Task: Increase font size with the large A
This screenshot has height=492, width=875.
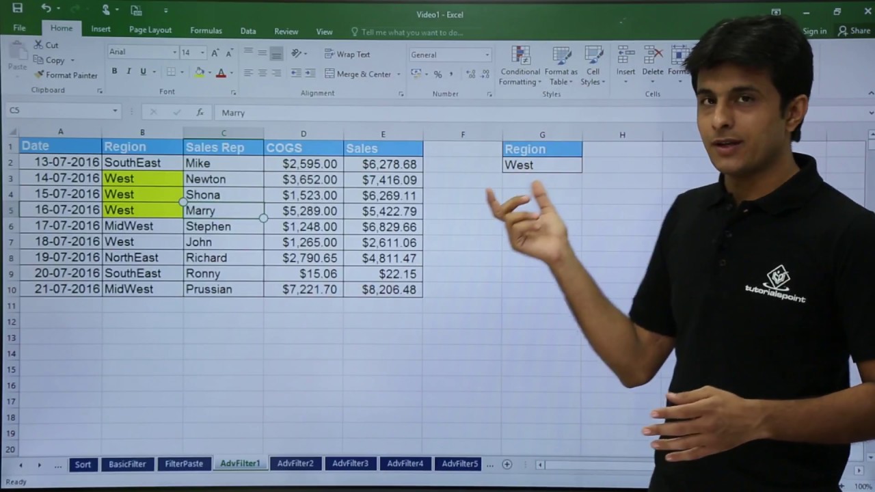Action: [x=215, y=53]
